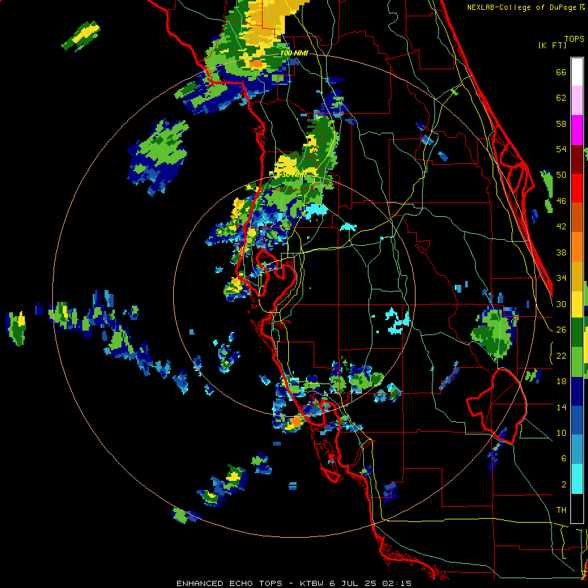Viewport: 588px width, 588px height.
Task: Select the 10 legend value
Action: click(561, 433)
